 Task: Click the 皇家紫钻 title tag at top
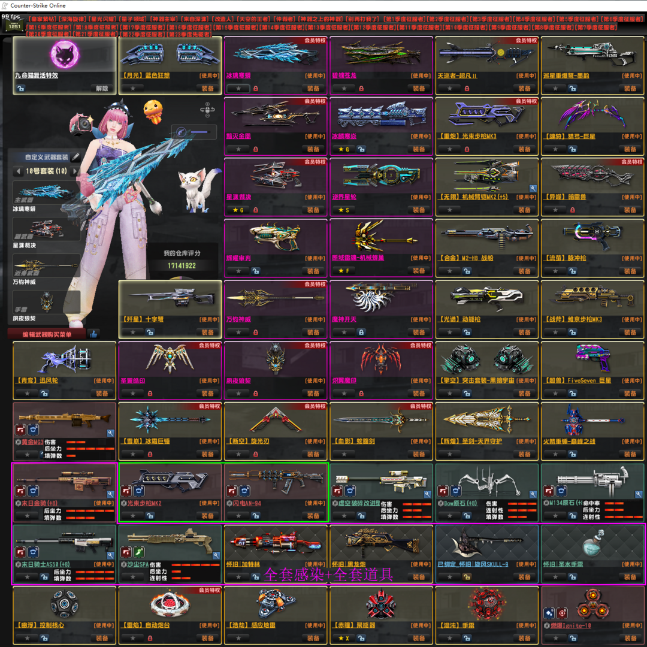point(42,19)
